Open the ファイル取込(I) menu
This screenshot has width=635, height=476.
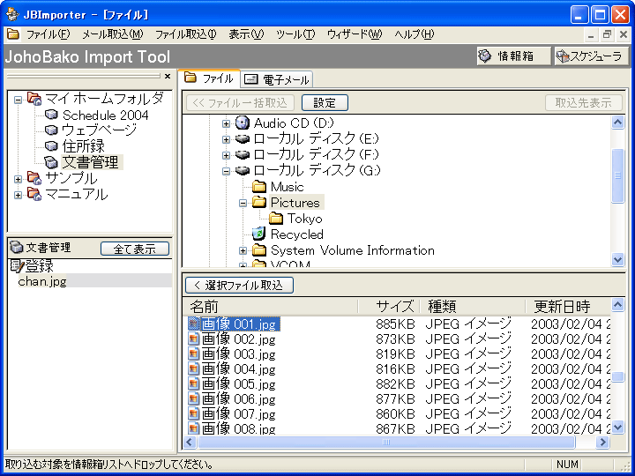[x=186, y=34]
